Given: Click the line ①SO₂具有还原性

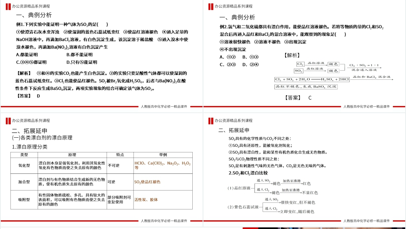Looking at the screenshot, I should click(x=260, y=145).
